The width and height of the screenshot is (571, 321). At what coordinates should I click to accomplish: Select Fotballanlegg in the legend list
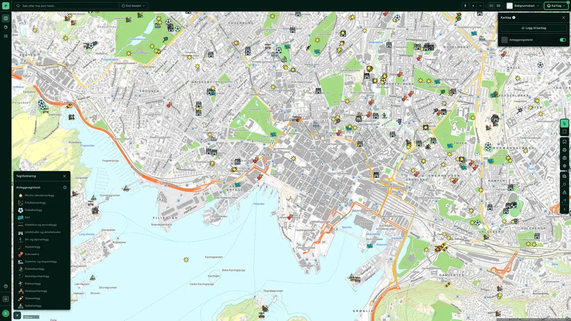(x=33, y=210)
